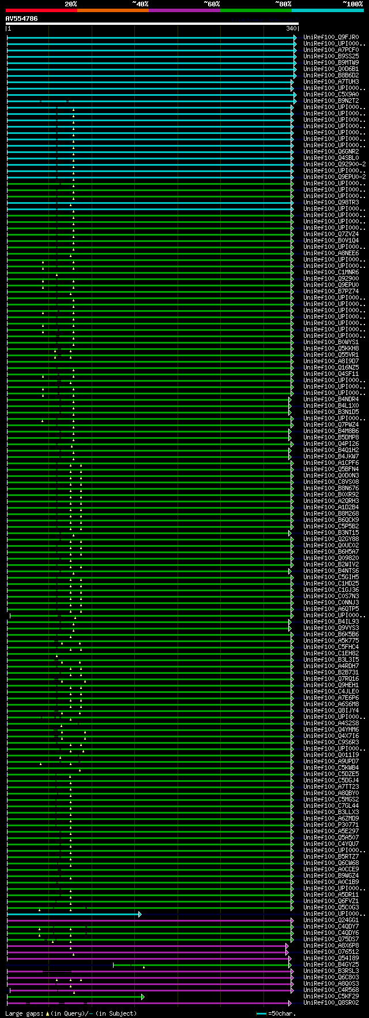Select the UniRef100_C5KF29 label
The width and height of the screenshot is (369, 1018).
331,997
